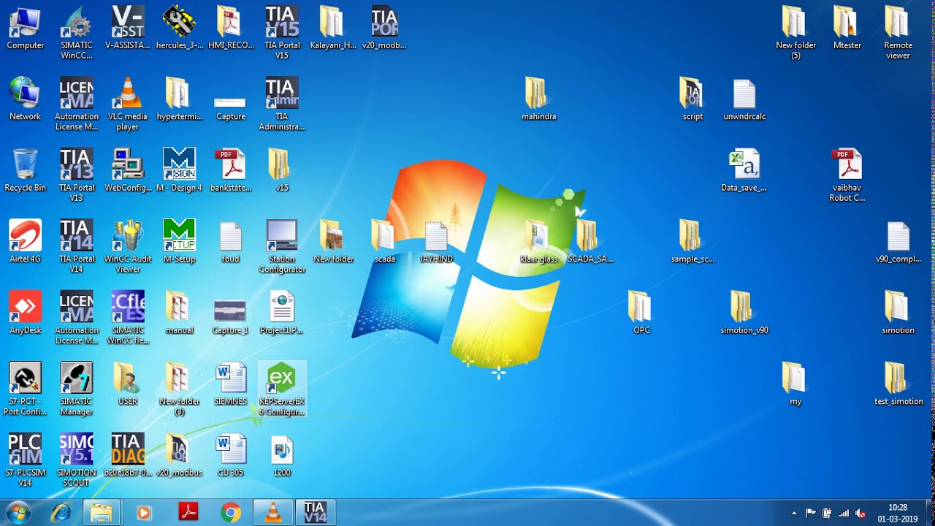Open the JAYHIND text file
Viewport: 935px width, 526px height.
436,242
